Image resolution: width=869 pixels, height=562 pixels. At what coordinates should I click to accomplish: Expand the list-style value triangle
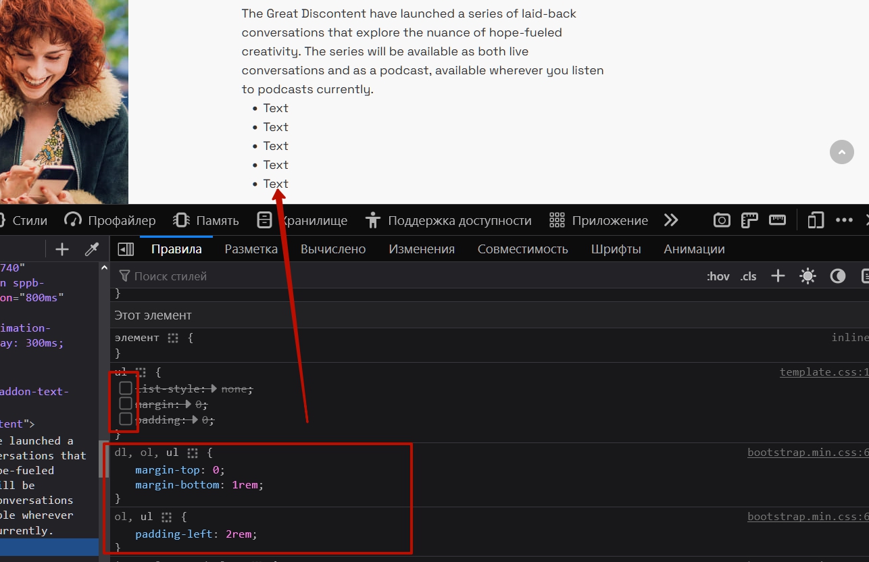tap(214, 389)
